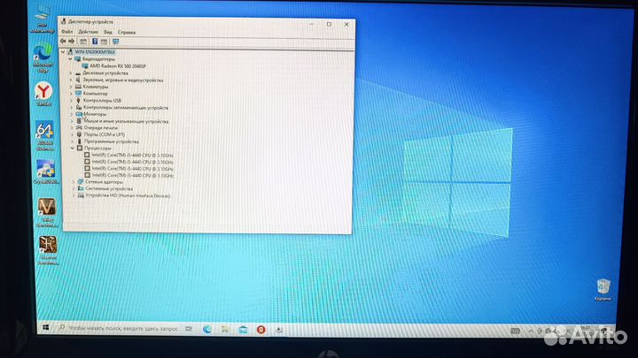Screen dimensions: 638x358
Task: Close the Device Manager window
Action: point(346,25)
